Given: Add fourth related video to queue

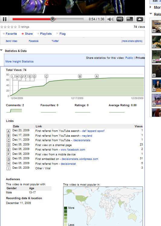Looking at the screenshot, I should pyautogui.click(x=154, y=75).
